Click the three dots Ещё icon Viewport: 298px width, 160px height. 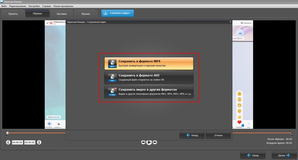249,124
